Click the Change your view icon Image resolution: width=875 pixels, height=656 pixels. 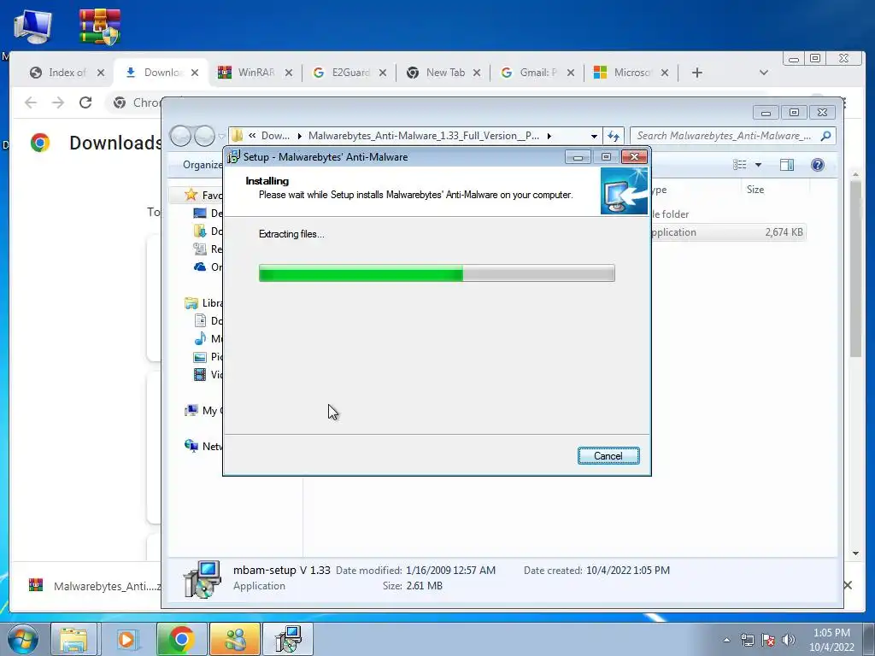[740, 165]
